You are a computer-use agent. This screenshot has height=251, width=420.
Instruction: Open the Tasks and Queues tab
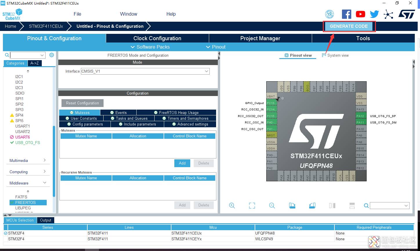coord(129,118)
